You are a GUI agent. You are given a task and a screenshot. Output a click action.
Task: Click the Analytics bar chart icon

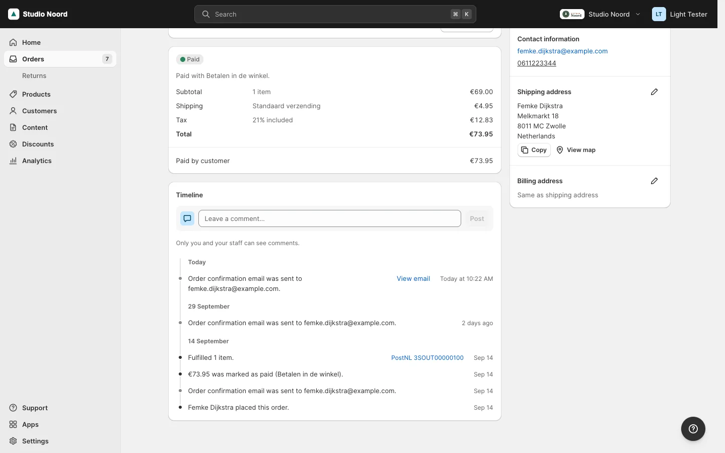tap(13, 161)
